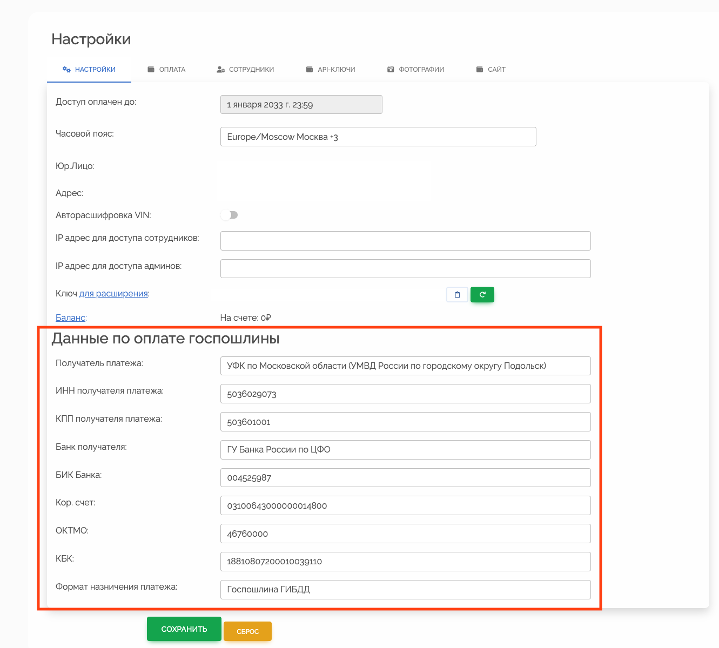
Task: Click the Формат назначения платежа field
Action: point(406,590)
